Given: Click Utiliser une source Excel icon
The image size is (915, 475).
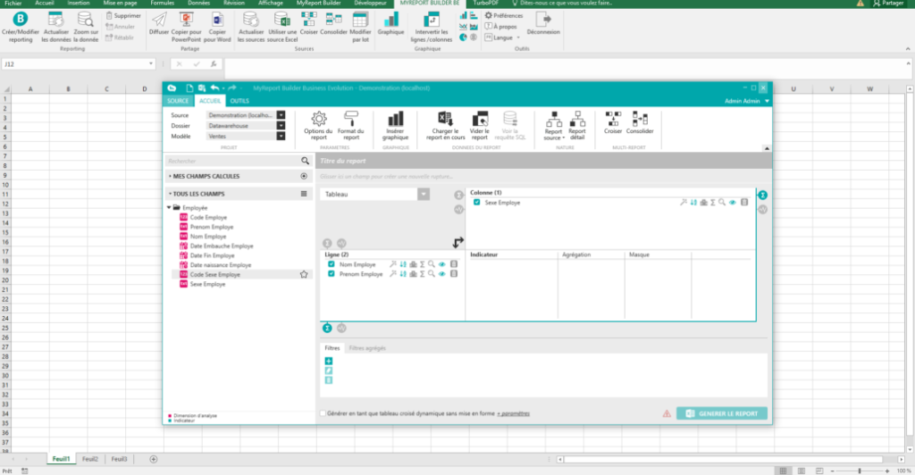Looking at the screenshot, I should pos(281,28).
